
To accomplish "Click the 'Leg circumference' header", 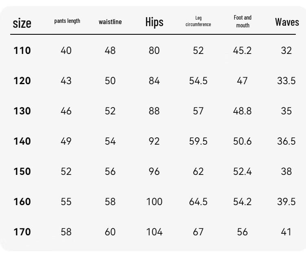I will [x=198, y=21].
